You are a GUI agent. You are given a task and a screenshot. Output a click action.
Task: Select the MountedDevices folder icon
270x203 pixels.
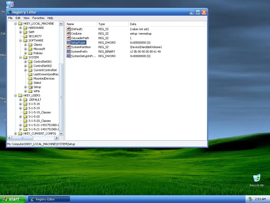coord(30,79)
